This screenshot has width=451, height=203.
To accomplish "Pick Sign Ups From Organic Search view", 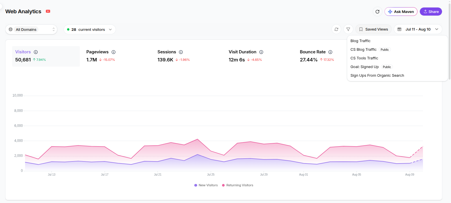I will [398, 76].
